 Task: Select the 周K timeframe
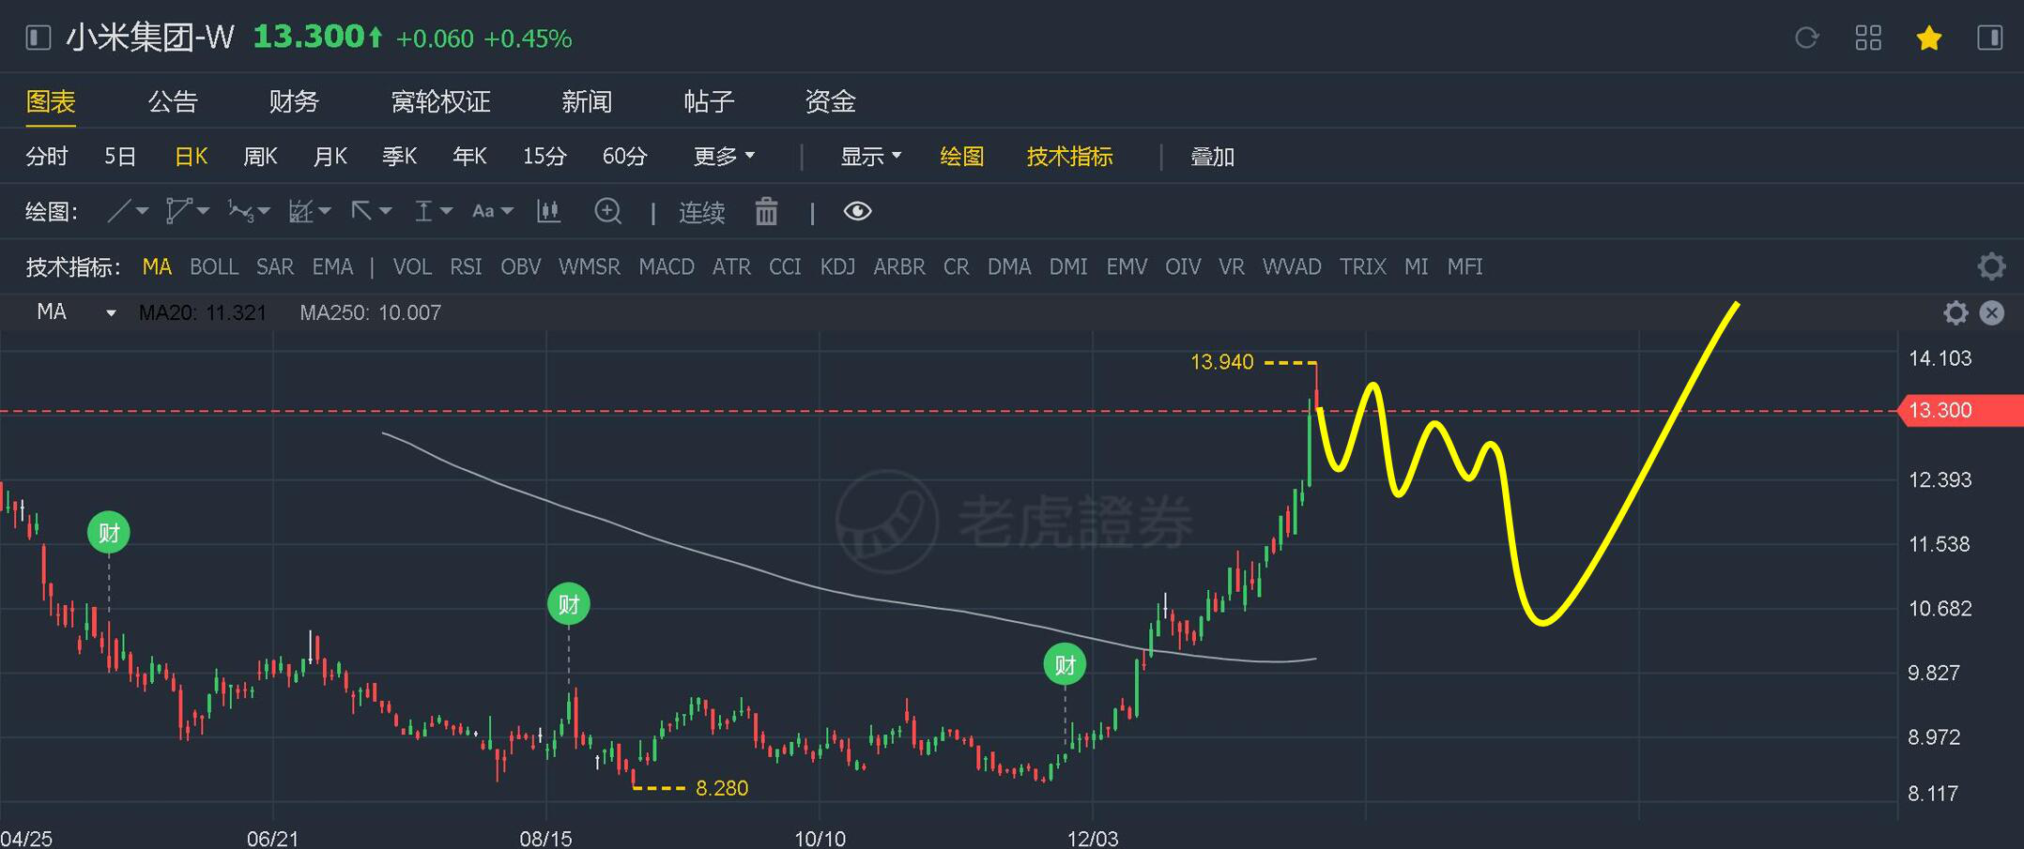click(260, 156)
